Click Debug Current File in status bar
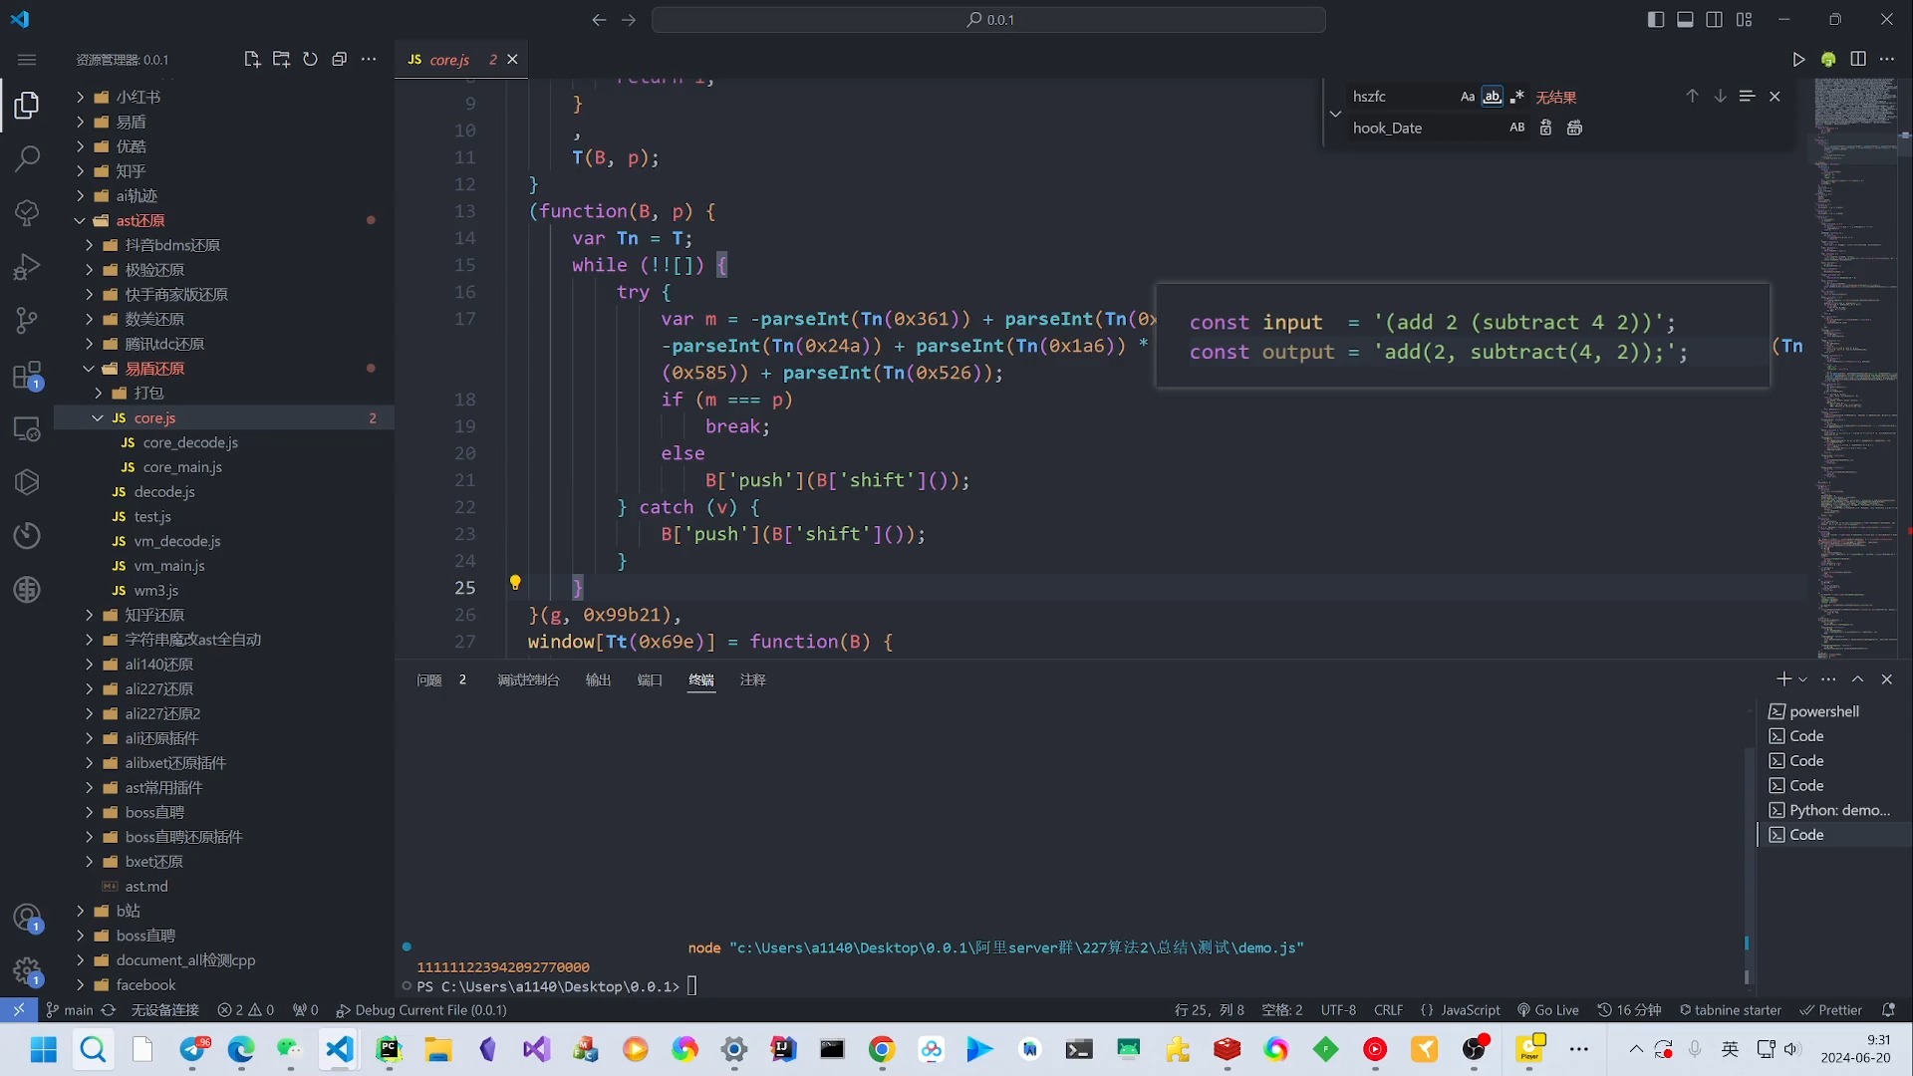Screen dimensions: 1913x1076 pyautogui.click(x=421, y=1010)
